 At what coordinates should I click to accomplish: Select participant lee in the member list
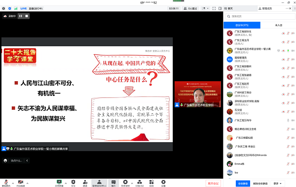tap(259, 173)
